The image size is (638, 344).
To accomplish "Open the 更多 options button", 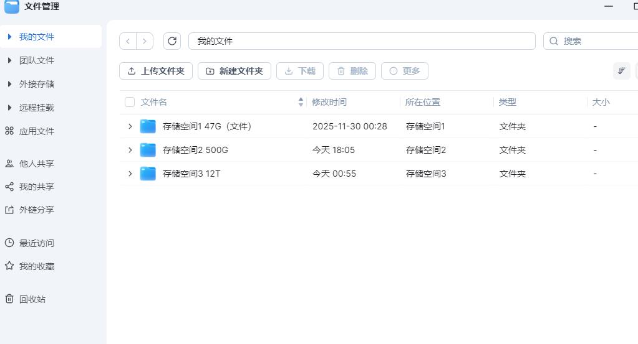I will (x=405, y=71).
